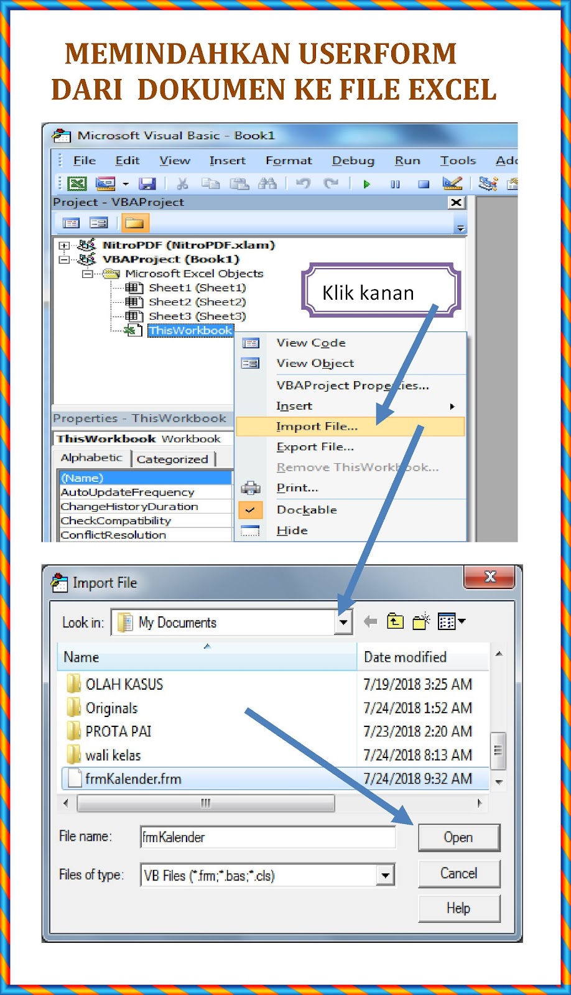Image resolution: width=571 pixels, height=995 pixels.
Task: Click the View Code icon in Project pane
Action: (x=72, y=223)
